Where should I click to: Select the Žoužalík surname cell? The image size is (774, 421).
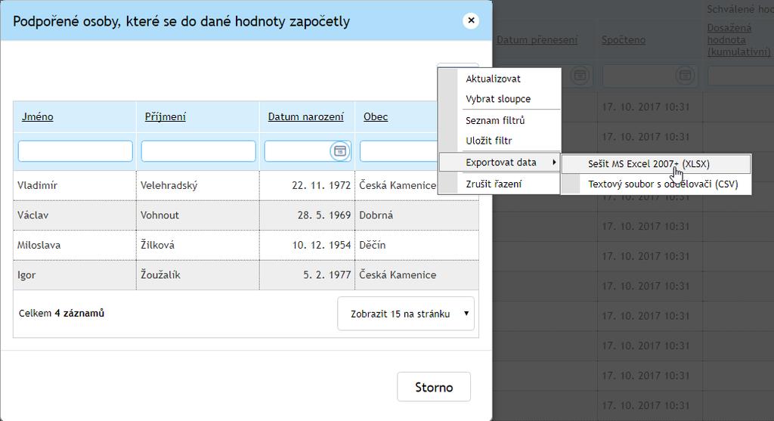pos(197,275)
